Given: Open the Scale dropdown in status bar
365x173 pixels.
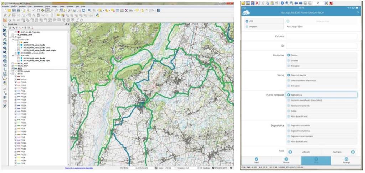Looking at the screenshot, I should pyautogui.click(x=175, y=168).
